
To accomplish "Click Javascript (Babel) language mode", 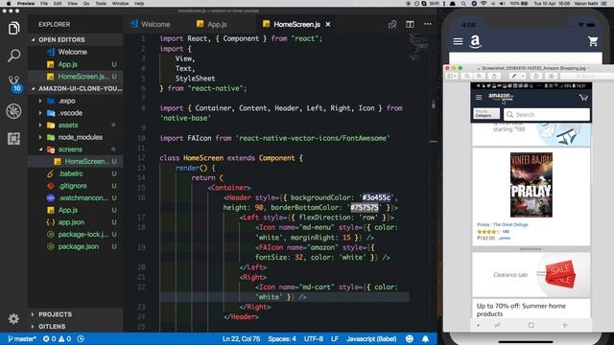I will 371,338.
